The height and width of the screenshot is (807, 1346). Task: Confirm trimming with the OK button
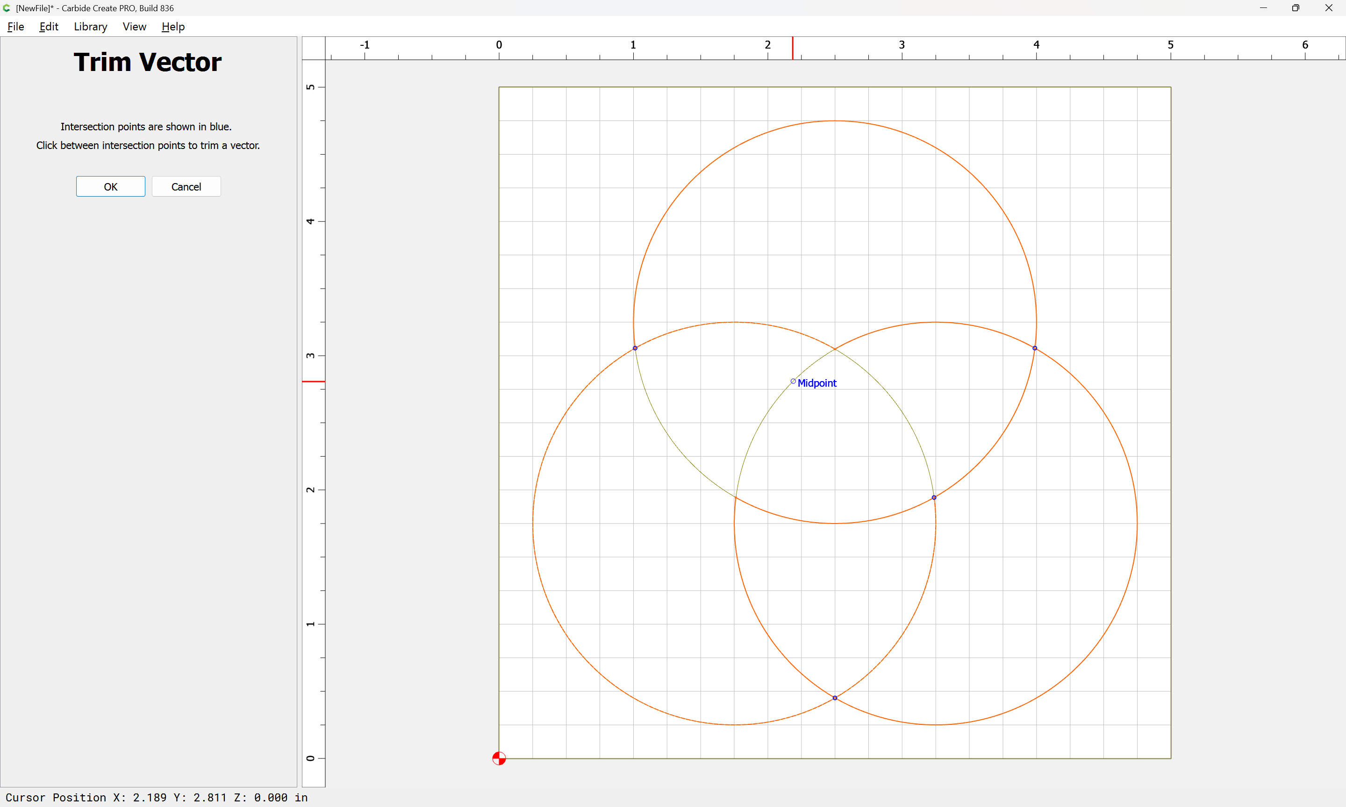coord(110,186)
